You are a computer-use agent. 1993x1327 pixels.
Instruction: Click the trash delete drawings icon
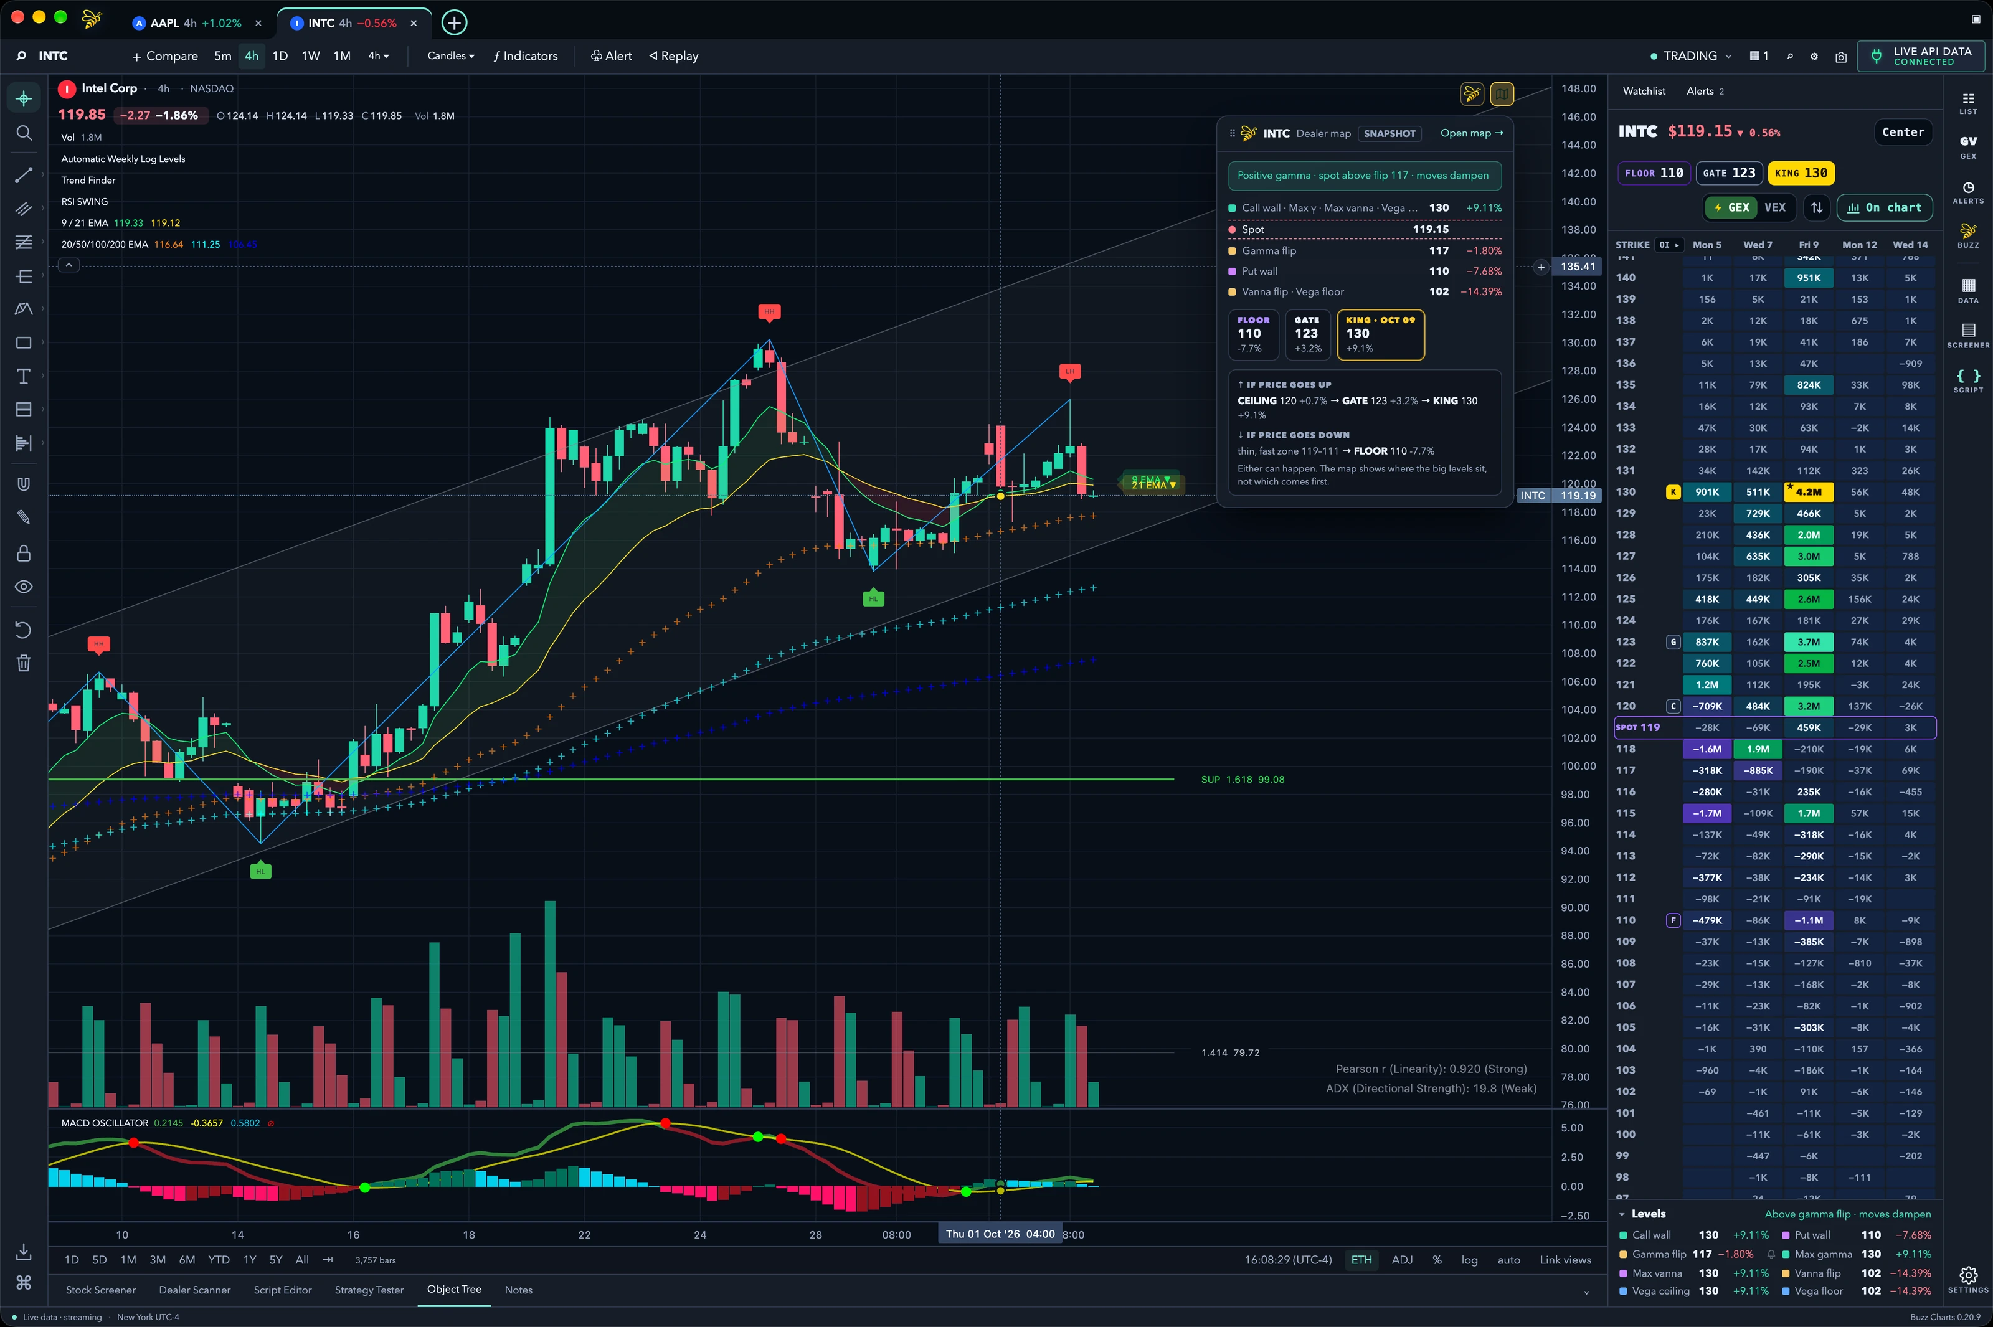[x=24, y=664]
